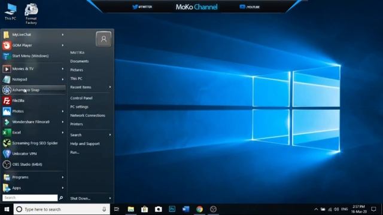
Task: Open Pictures from start menu
Action: [77, 70]
